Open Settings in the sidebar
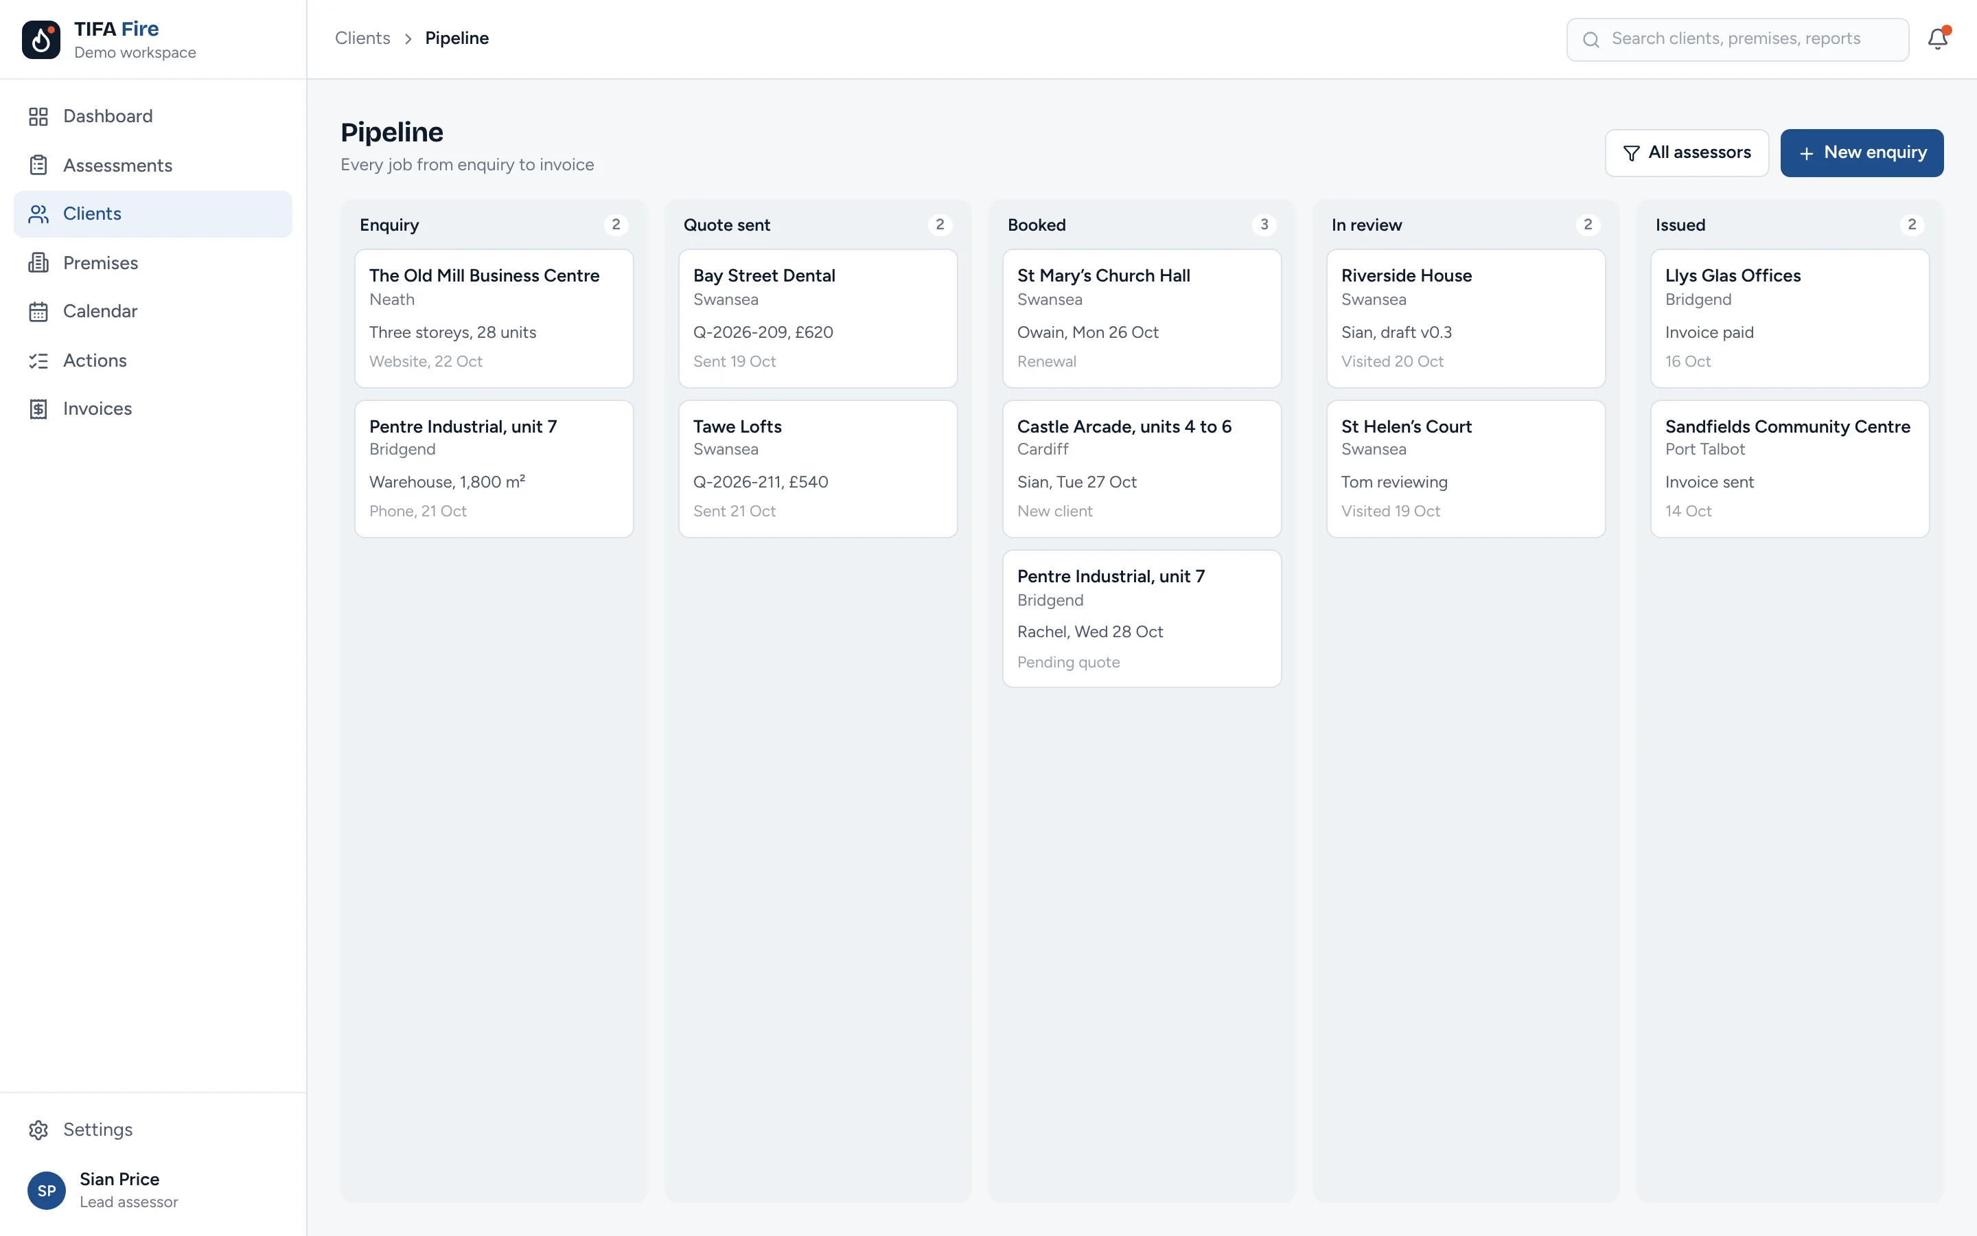This screenshot has width=1977, height=1236. (x=153, y=1130)
